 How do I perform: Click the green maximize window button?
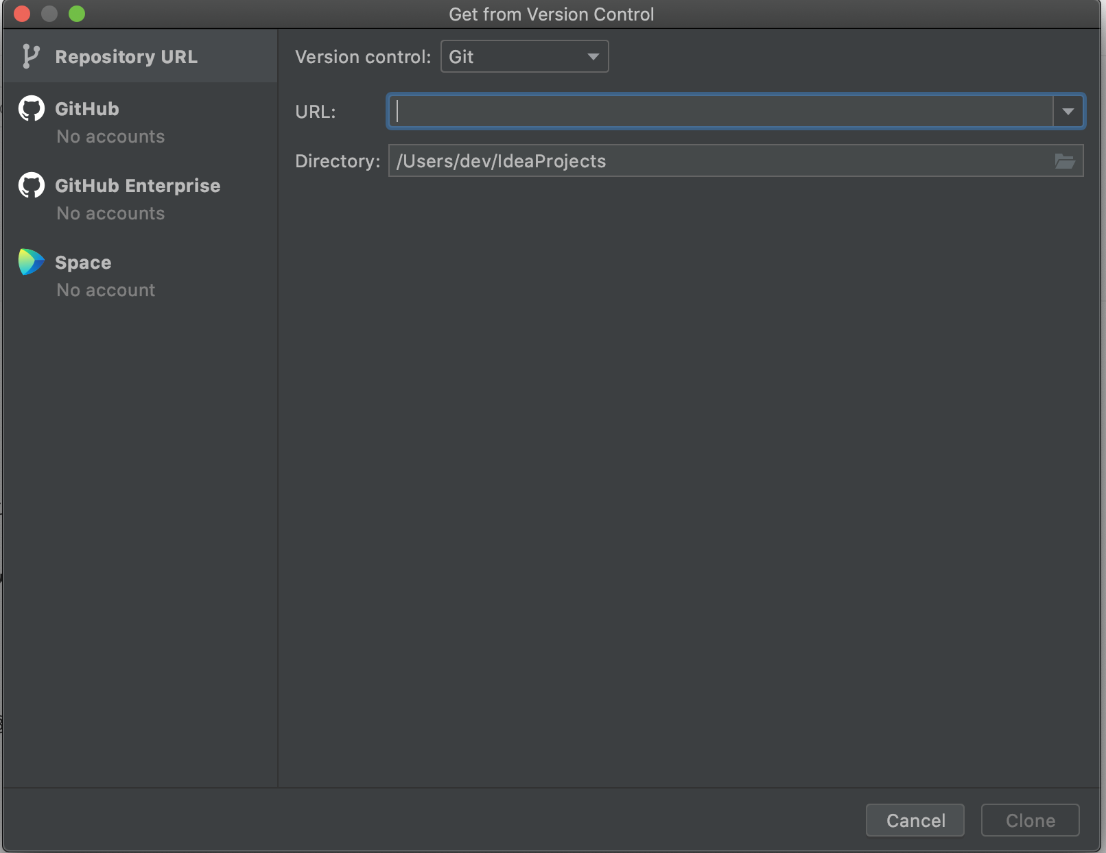tap(77, 14)
